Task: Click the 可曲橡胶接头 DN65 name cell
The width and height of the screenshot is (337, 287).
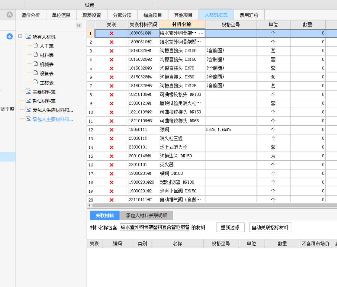Action: click(x=182, y=121)
